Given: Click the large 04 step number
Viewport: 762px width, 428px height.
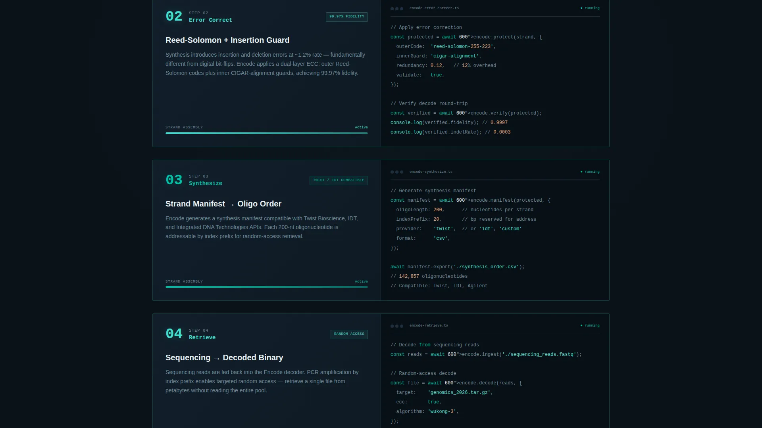Looking at the screenshot, I should pos(174,334).
